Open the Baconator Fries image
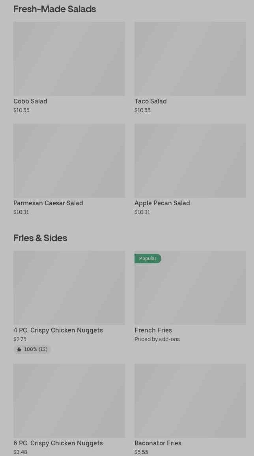Viewport: 254px width, 456px height. pyautogui.click(x=190, y=400)
